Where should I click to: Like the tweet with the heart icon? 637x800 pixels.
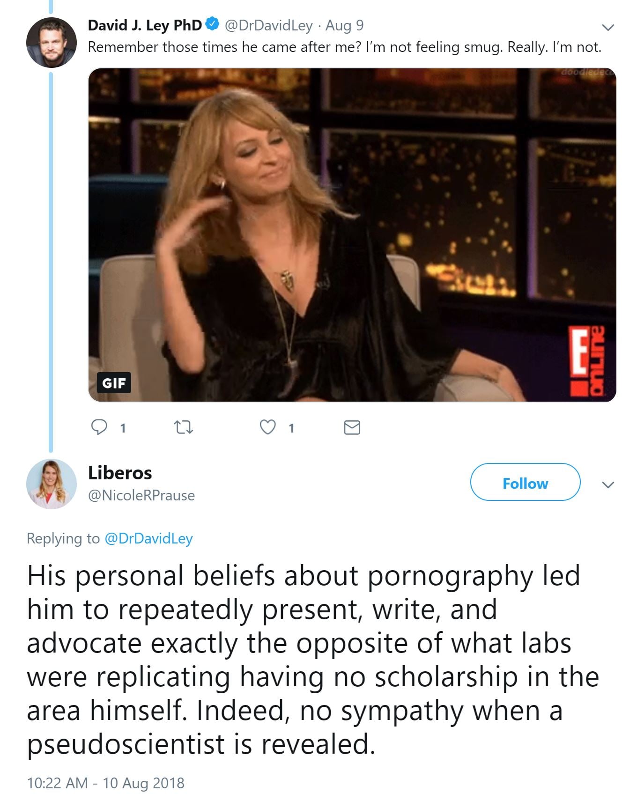267,427
